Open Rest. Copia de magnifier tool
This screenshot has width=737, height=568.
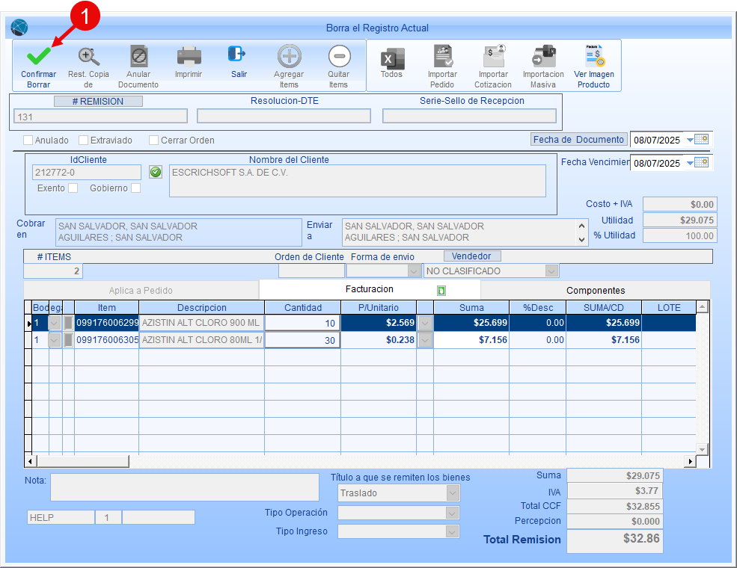click(88, 57)
